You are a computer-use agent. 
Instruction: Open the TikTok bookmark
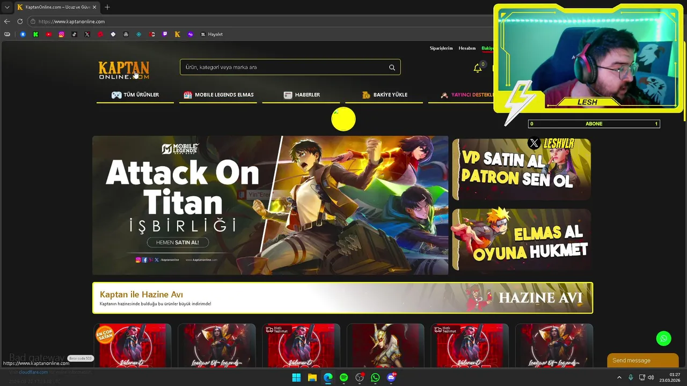[75, 34]
